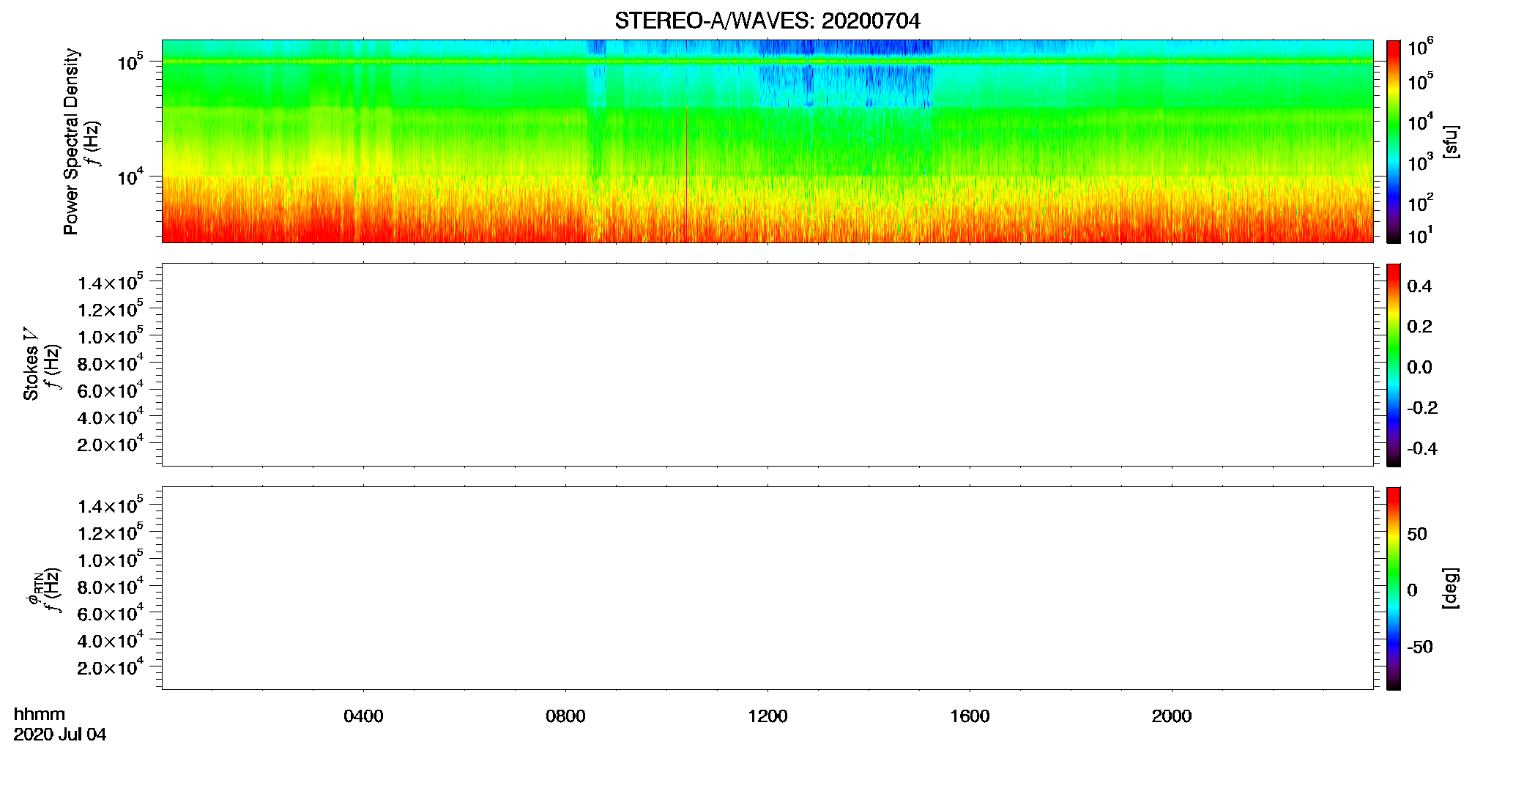Screen dimensions: 1535x791
Task: Select the "-50" label on the degrees colorbar
Action: [x=1420, y=647]
